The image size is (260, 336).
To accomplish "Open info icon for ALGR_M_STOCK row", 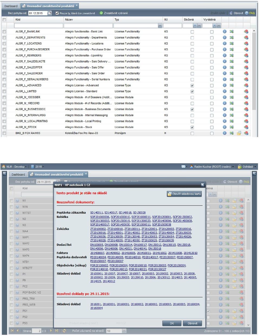I will click(x=225, y=127).
